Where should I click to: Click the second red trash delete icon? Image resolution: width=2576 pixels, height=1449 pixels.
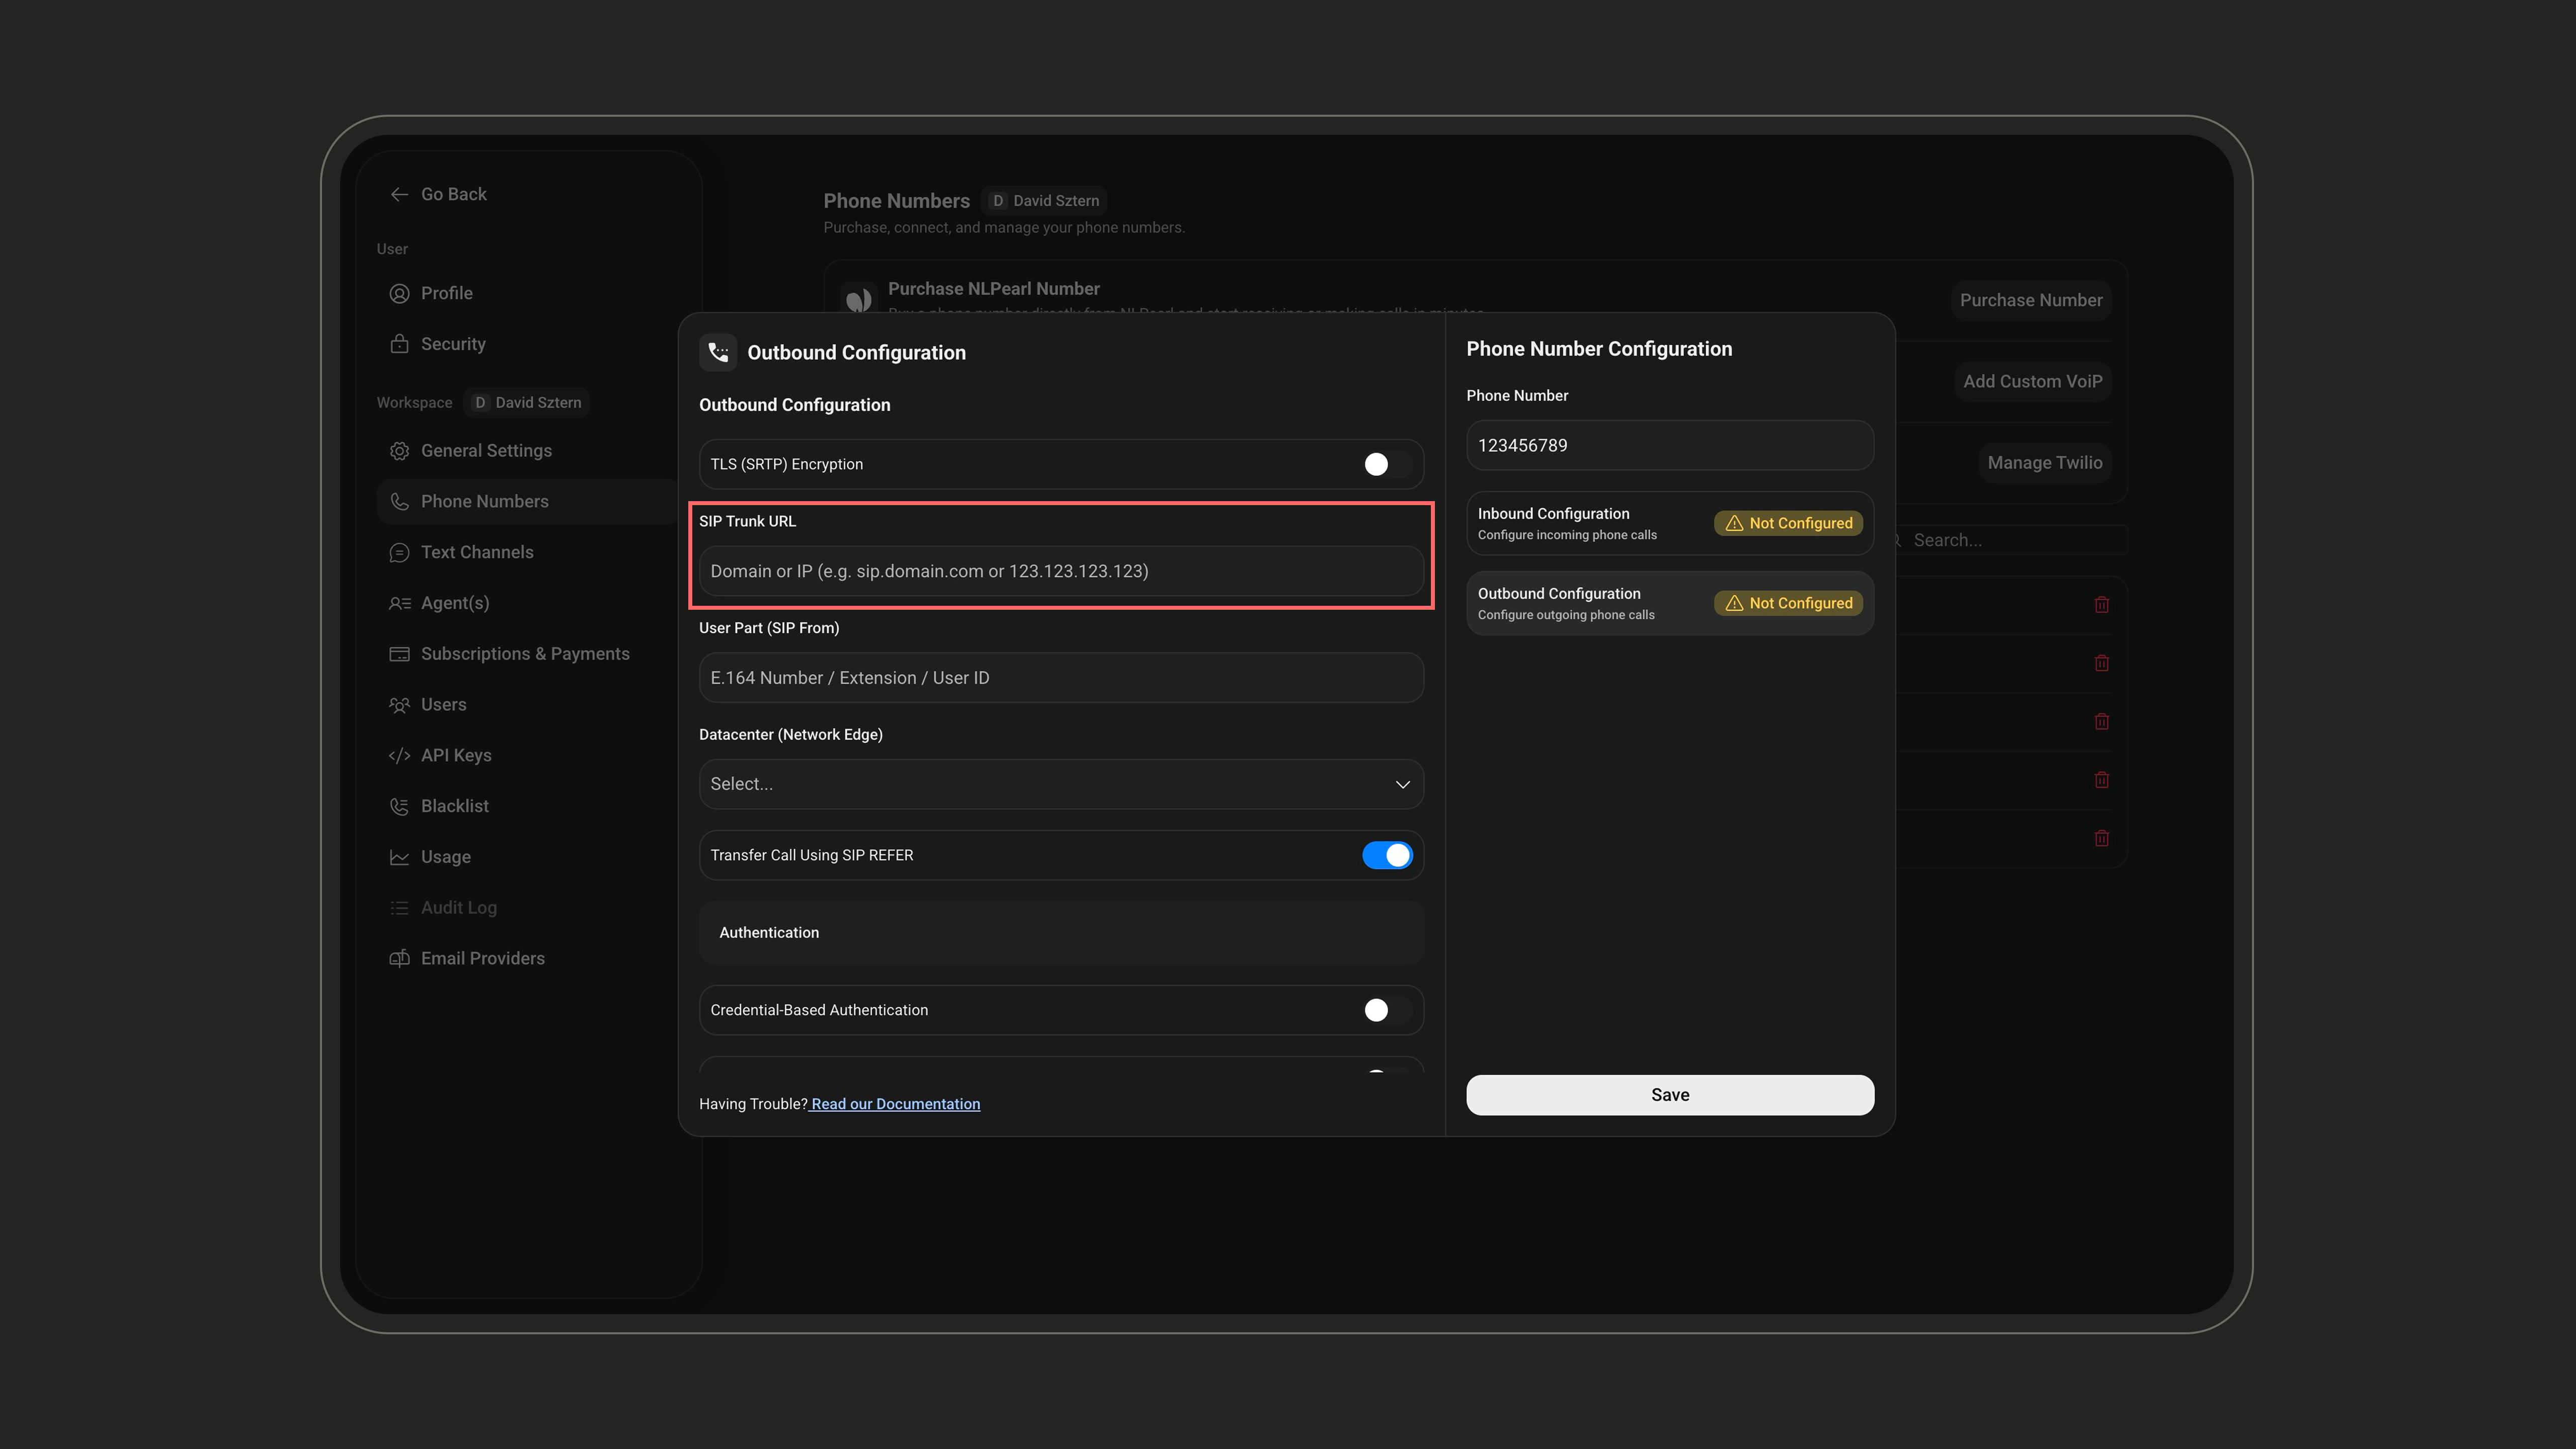(2101, 663)
